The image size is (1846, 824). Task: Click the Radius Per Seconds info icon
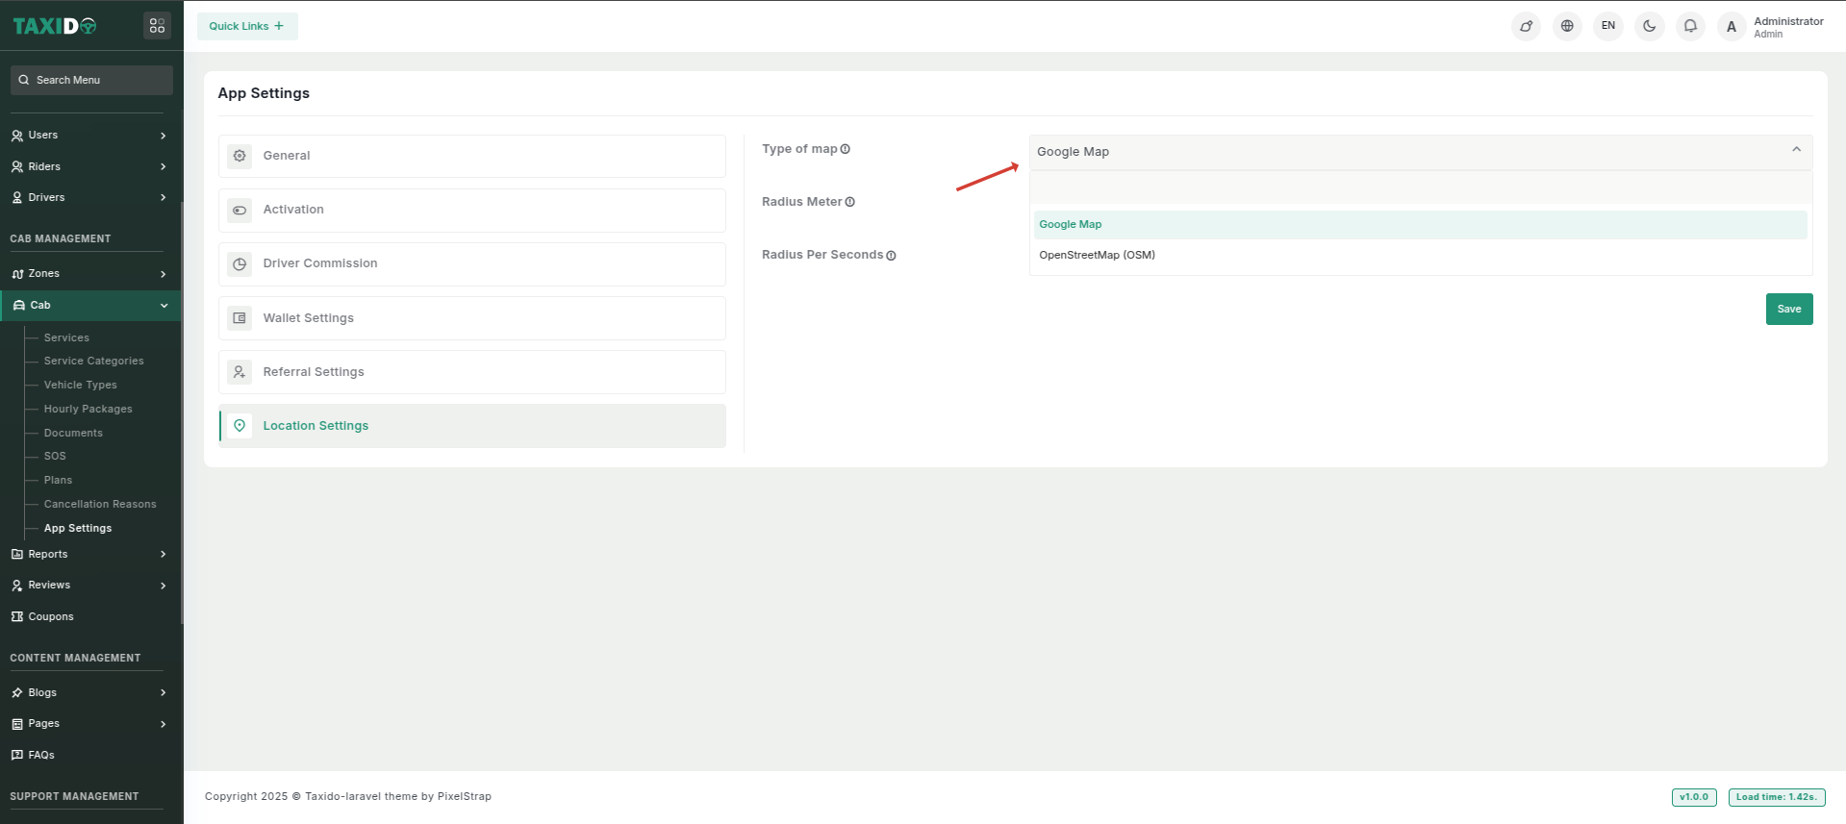[891, 256]
